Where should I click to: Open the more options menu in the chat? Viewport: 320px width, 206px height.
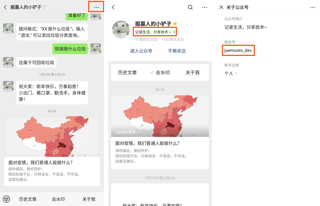pyautogui.click(x=96, y=7)
